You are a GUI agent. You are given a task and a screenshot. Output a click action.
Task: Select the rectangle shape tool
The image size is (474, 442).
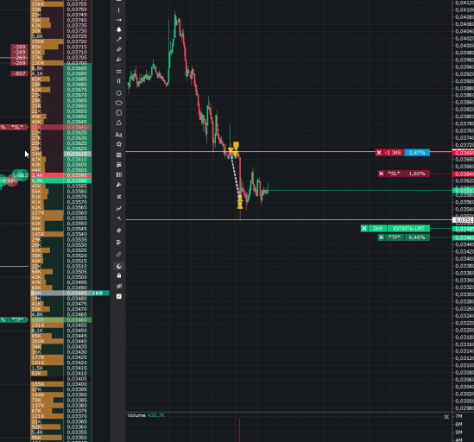point(119,113)
